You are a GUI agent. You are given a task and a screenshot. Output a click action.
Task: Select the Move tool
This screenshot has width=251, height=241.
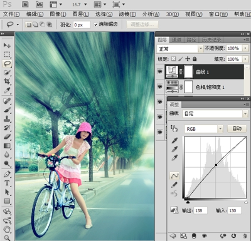click(x=7, y=45)
